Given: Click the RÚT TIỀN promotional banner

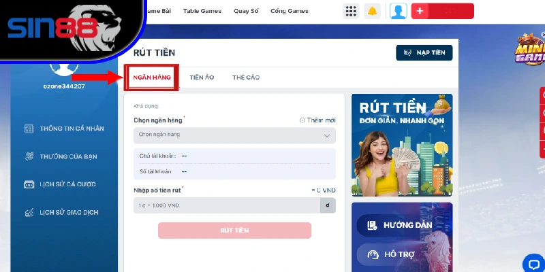Looking at the screenshot, I should click(402, 145).
